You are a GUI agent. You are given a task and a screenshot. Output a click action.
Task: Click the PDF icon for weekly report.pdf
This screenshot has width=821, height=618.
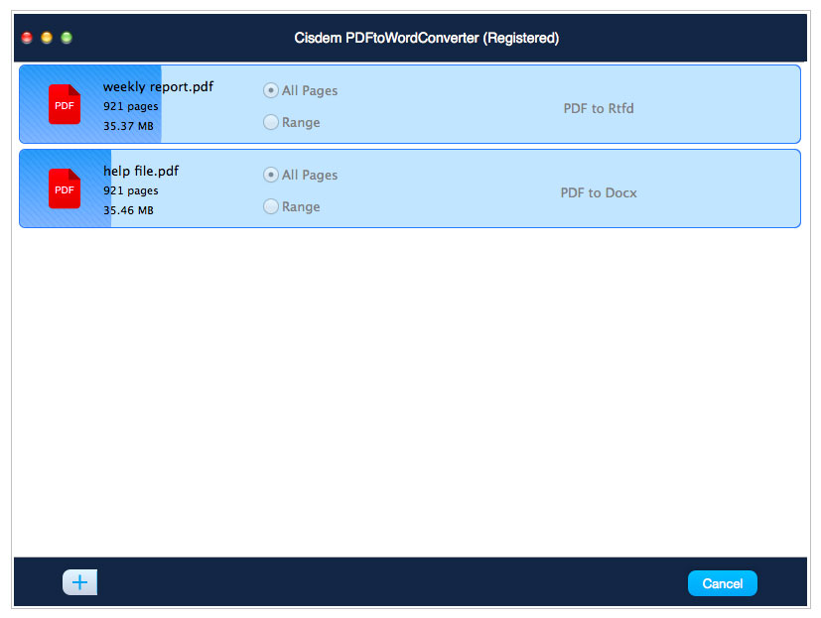click(x=65, y=104)
